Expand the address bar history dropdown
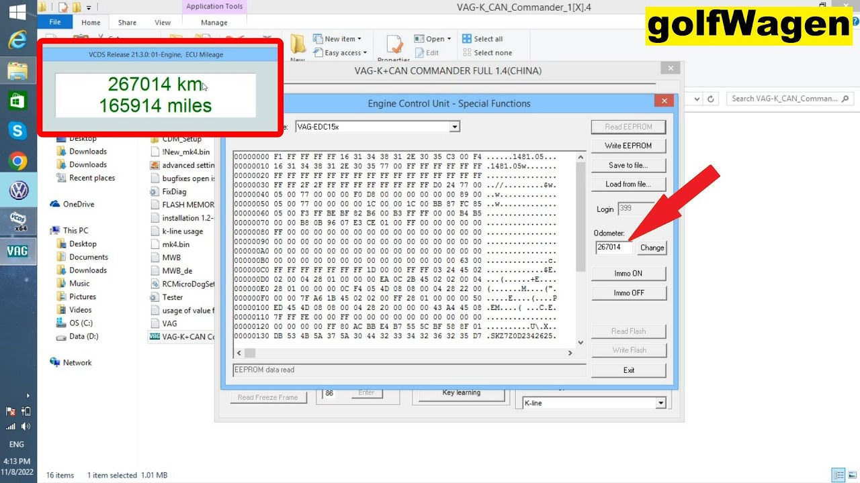 pyautogui.click(x=697, y=99)
